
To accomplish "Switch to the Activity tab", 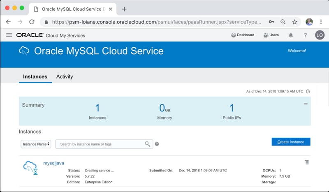I will [65, 76].
